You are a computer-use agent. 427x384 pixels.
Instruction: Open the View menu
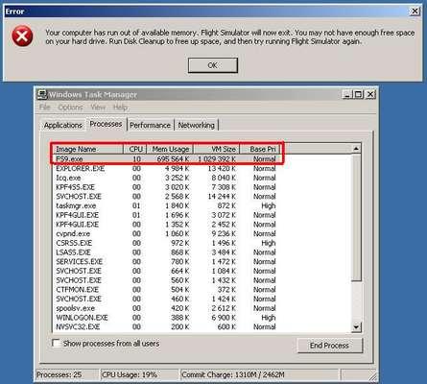(x=98, y=108)
